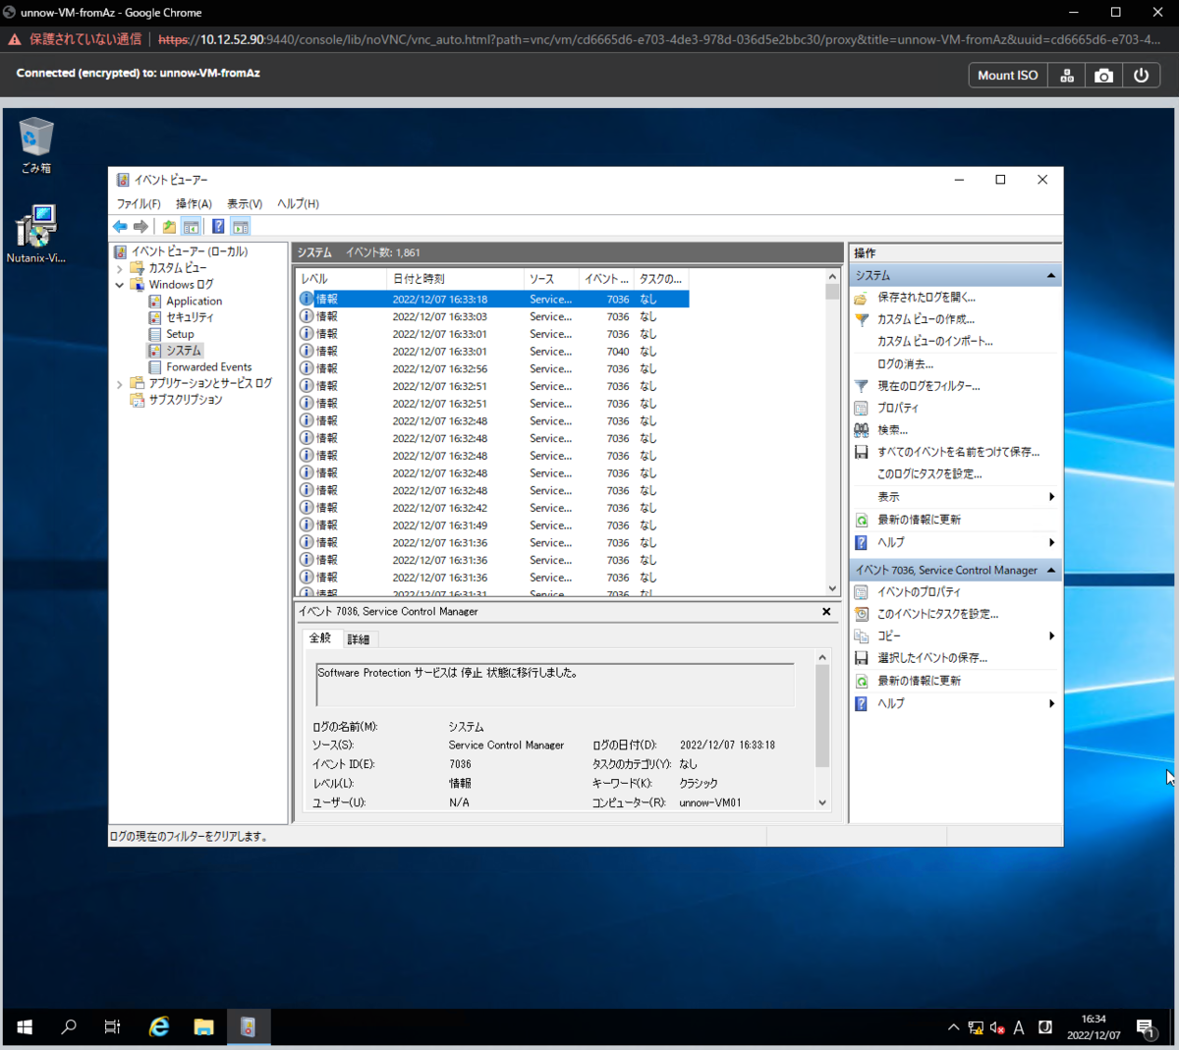
Task: Switch to 全般 tab in event details
Action: pyautogui.click(x=320, y=638)
